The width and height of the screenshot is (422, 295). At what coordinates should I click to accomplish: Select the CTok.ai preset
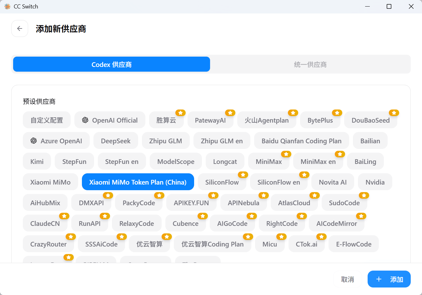[x=307, y=244]
